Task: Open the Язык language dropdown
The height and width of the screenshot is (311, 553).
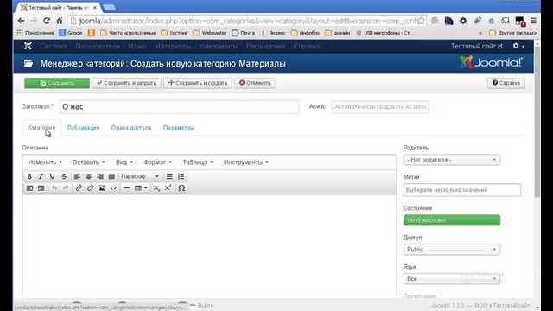Action: click(x=452, y=278)
